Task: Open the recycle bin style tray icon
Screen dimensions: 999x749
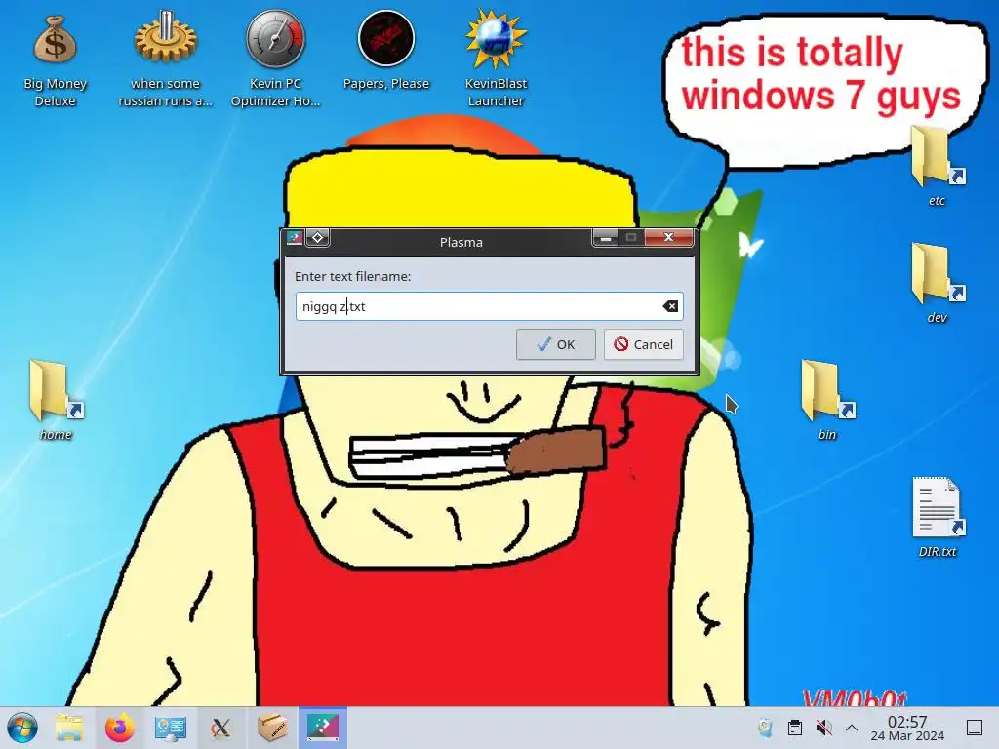Action: pyautogui.click(x=765, y=728)
